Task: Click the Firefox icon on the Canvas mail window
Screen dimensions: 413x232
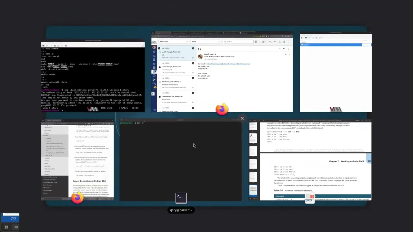Action: [x=222, y=109]
